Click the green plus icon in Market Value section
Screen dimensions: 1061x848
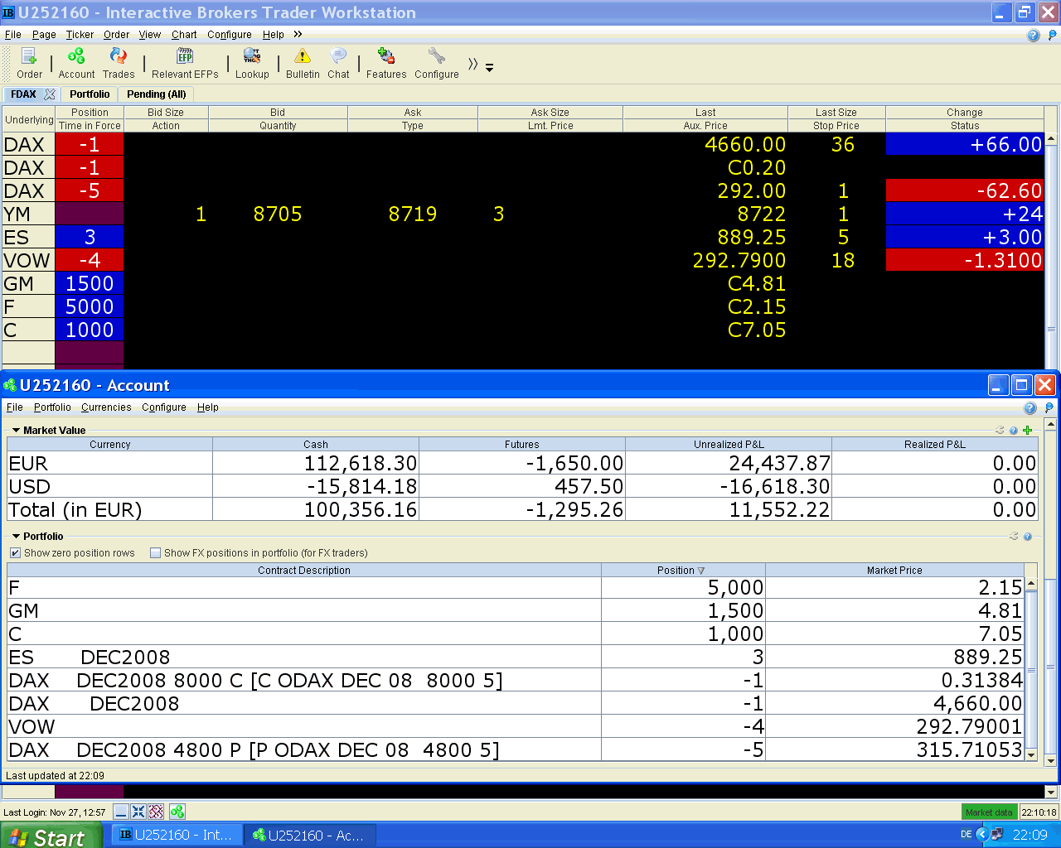[x=1028, y=430]
